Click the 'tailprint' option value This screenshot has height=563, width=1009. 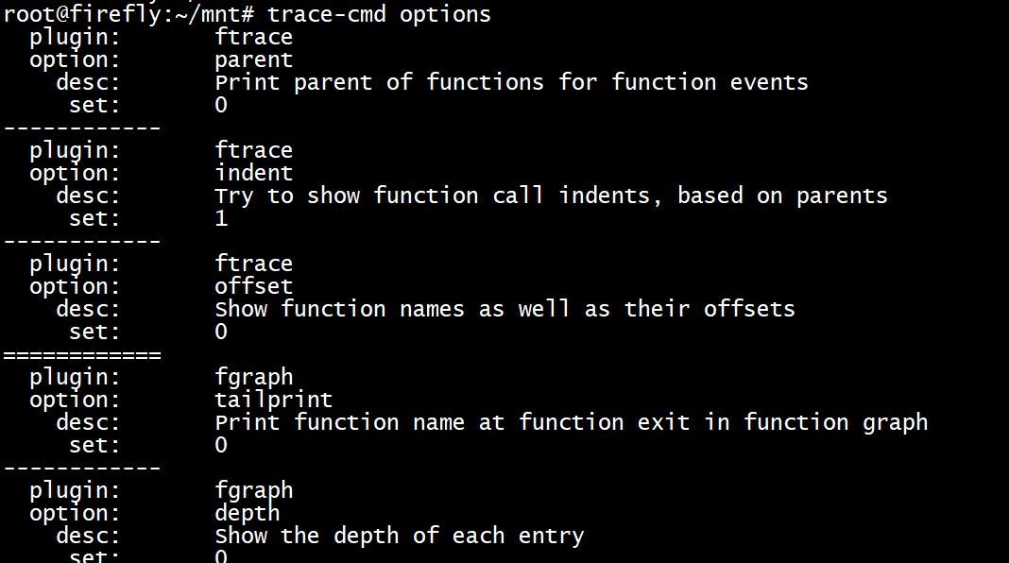273,400
